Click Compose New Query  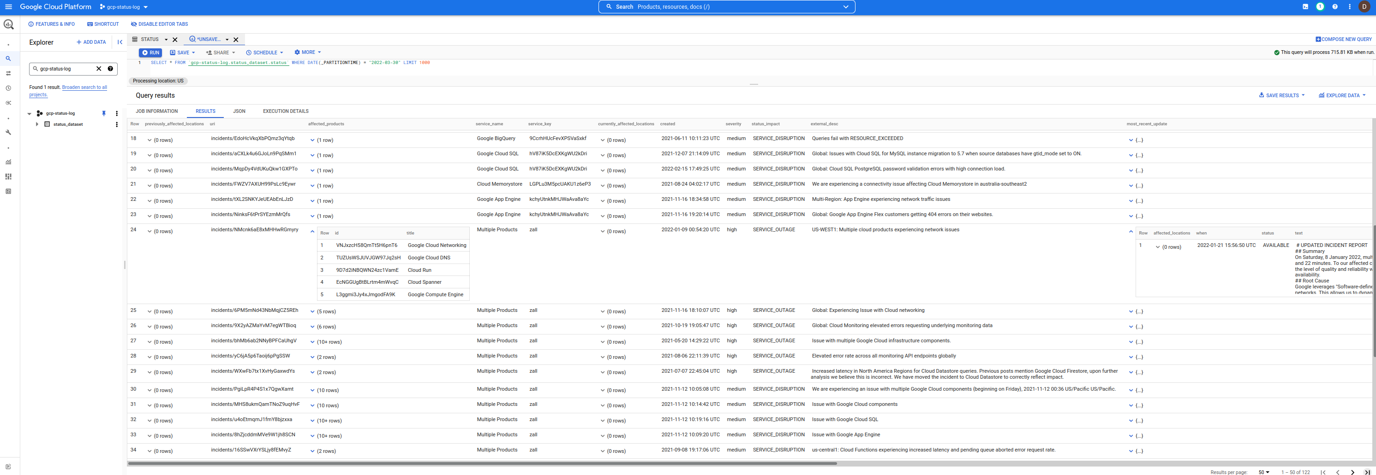[x=1343, y=40]
